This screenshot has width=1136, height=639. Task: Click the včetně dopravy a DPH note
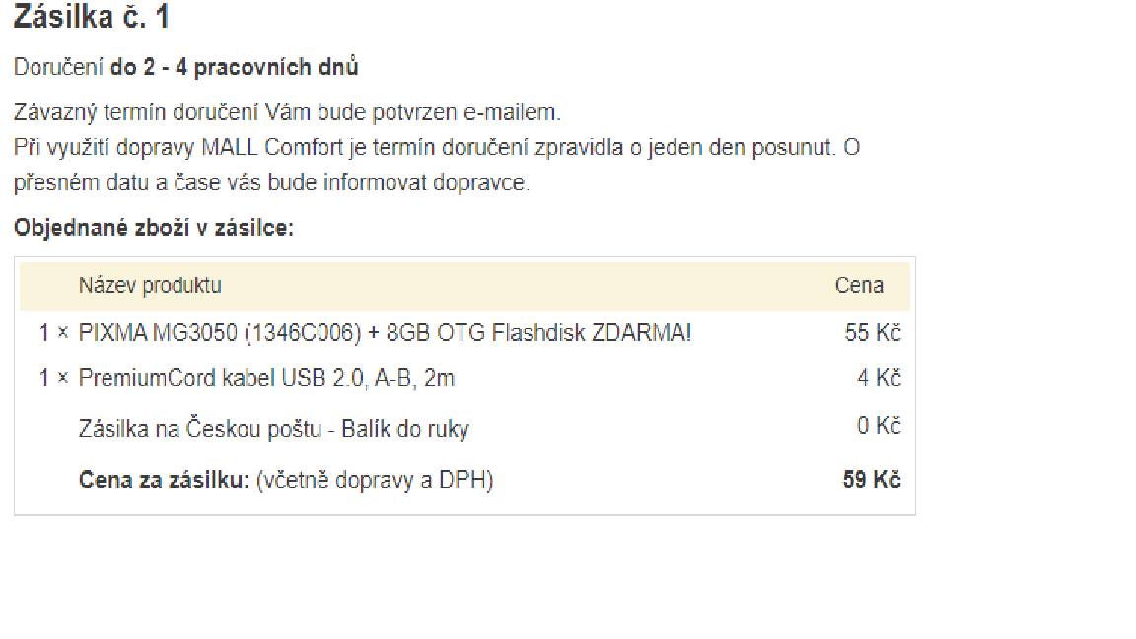(375, 479)
